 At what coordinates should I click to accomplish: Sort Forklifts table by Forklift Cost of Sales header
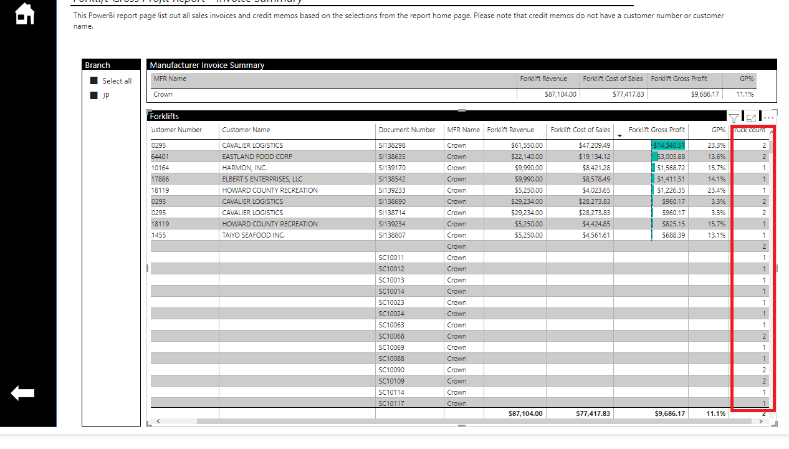(580, 130)
